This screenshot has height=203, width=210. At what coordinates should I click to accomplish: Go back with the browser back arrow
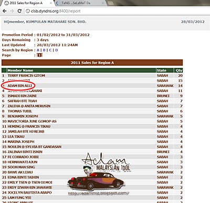pos(5,11)
